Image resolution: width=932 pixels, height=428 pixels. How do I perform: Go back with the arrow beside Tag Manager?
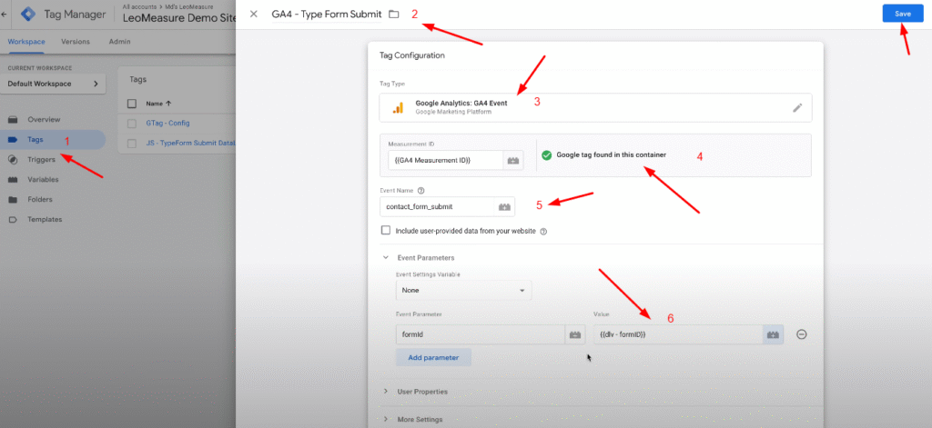[5, 14]
